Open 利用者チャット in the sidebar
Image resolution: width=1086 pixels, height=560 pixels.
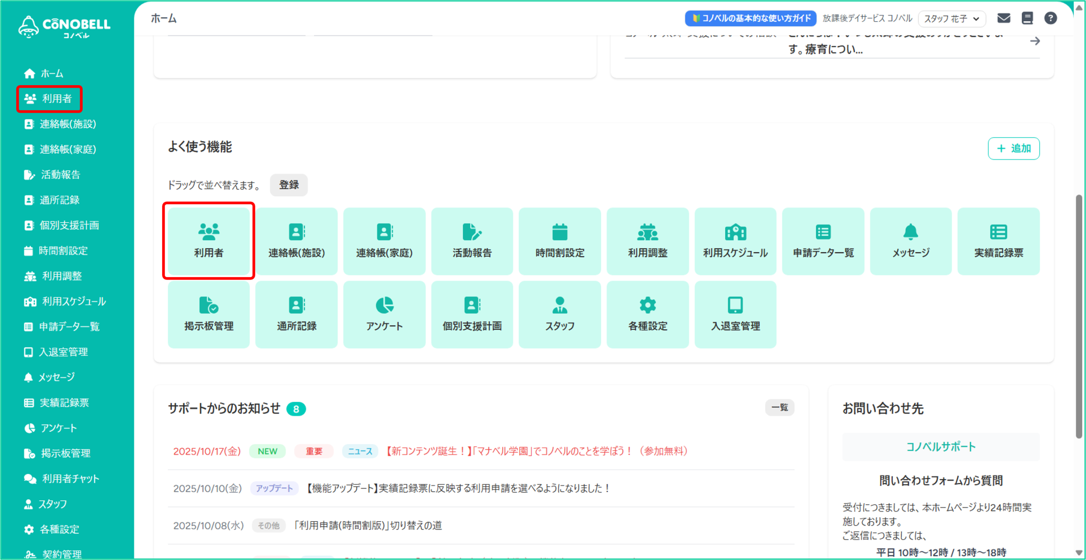pyautogui.click(x=70, y=479)
